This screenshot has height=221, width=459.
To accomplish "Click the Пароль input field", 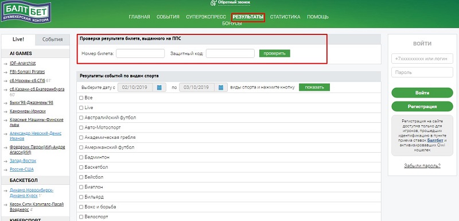I will (x=422, y=72).
